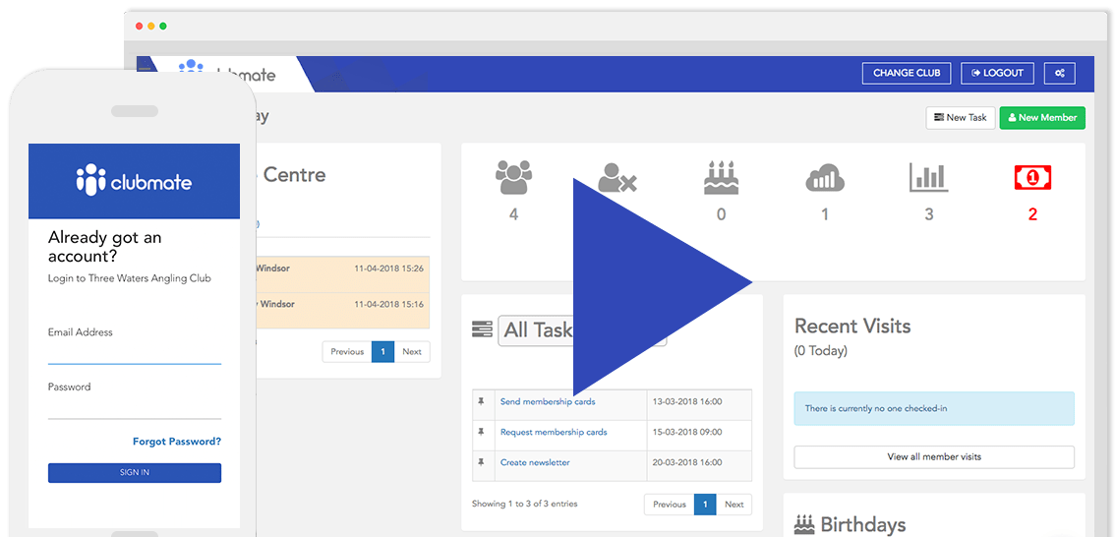Create a task with New Task button
Screen dimensions: 1115x537
961,118
